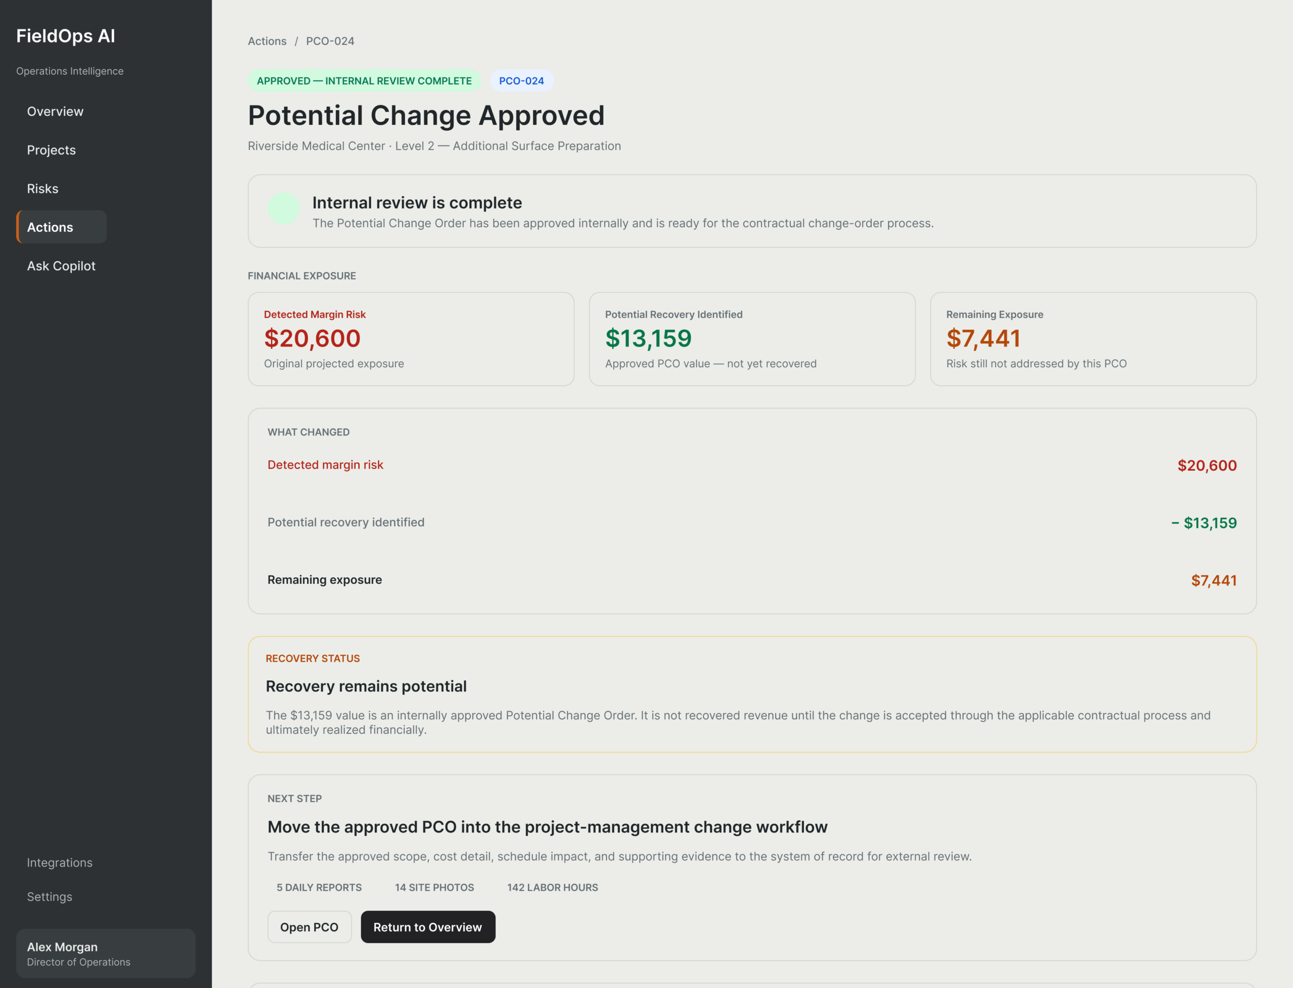Click the Actions breadcrumb link

pyautogui.click(x=267, y=41)
